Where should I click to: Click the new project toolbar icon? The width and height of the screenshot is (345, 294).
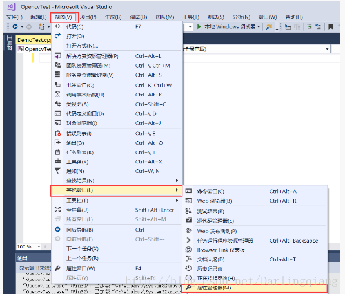41,27
